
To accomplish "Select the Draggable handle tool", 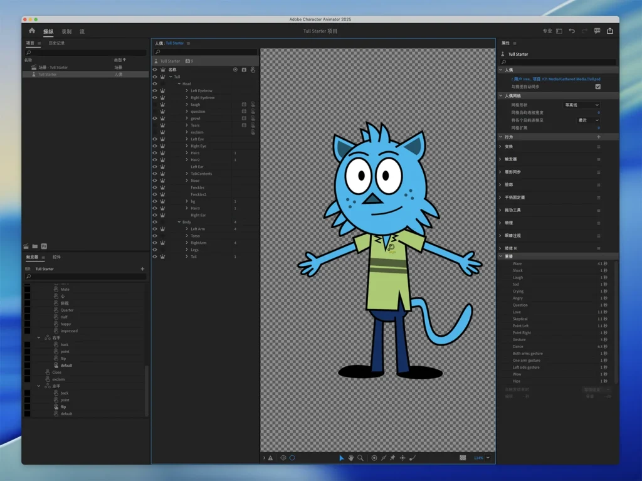I will pyautogui.click(x=403, y=458).
